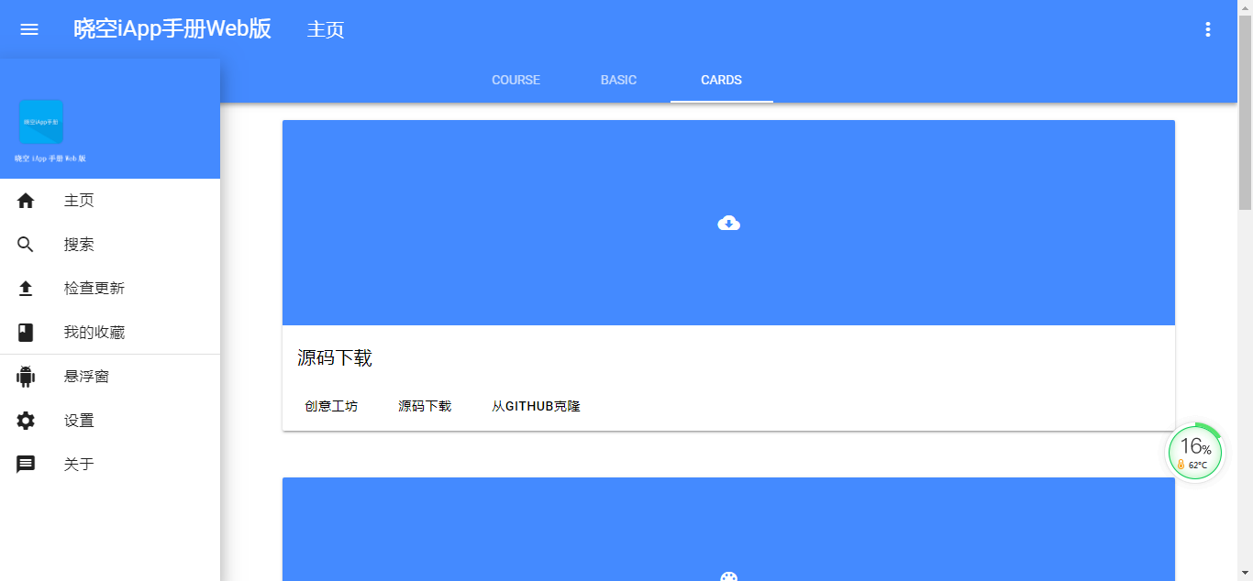The height and width of the screenshot is (581, 1253).
Task: Click the update icon next to 检查更新
Action: tap(25, 288)
